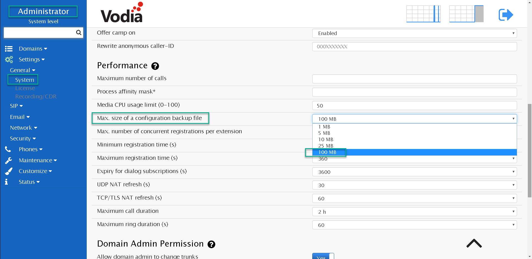
Task: Expand the Customize menu
Action: (x=35, y=171)
